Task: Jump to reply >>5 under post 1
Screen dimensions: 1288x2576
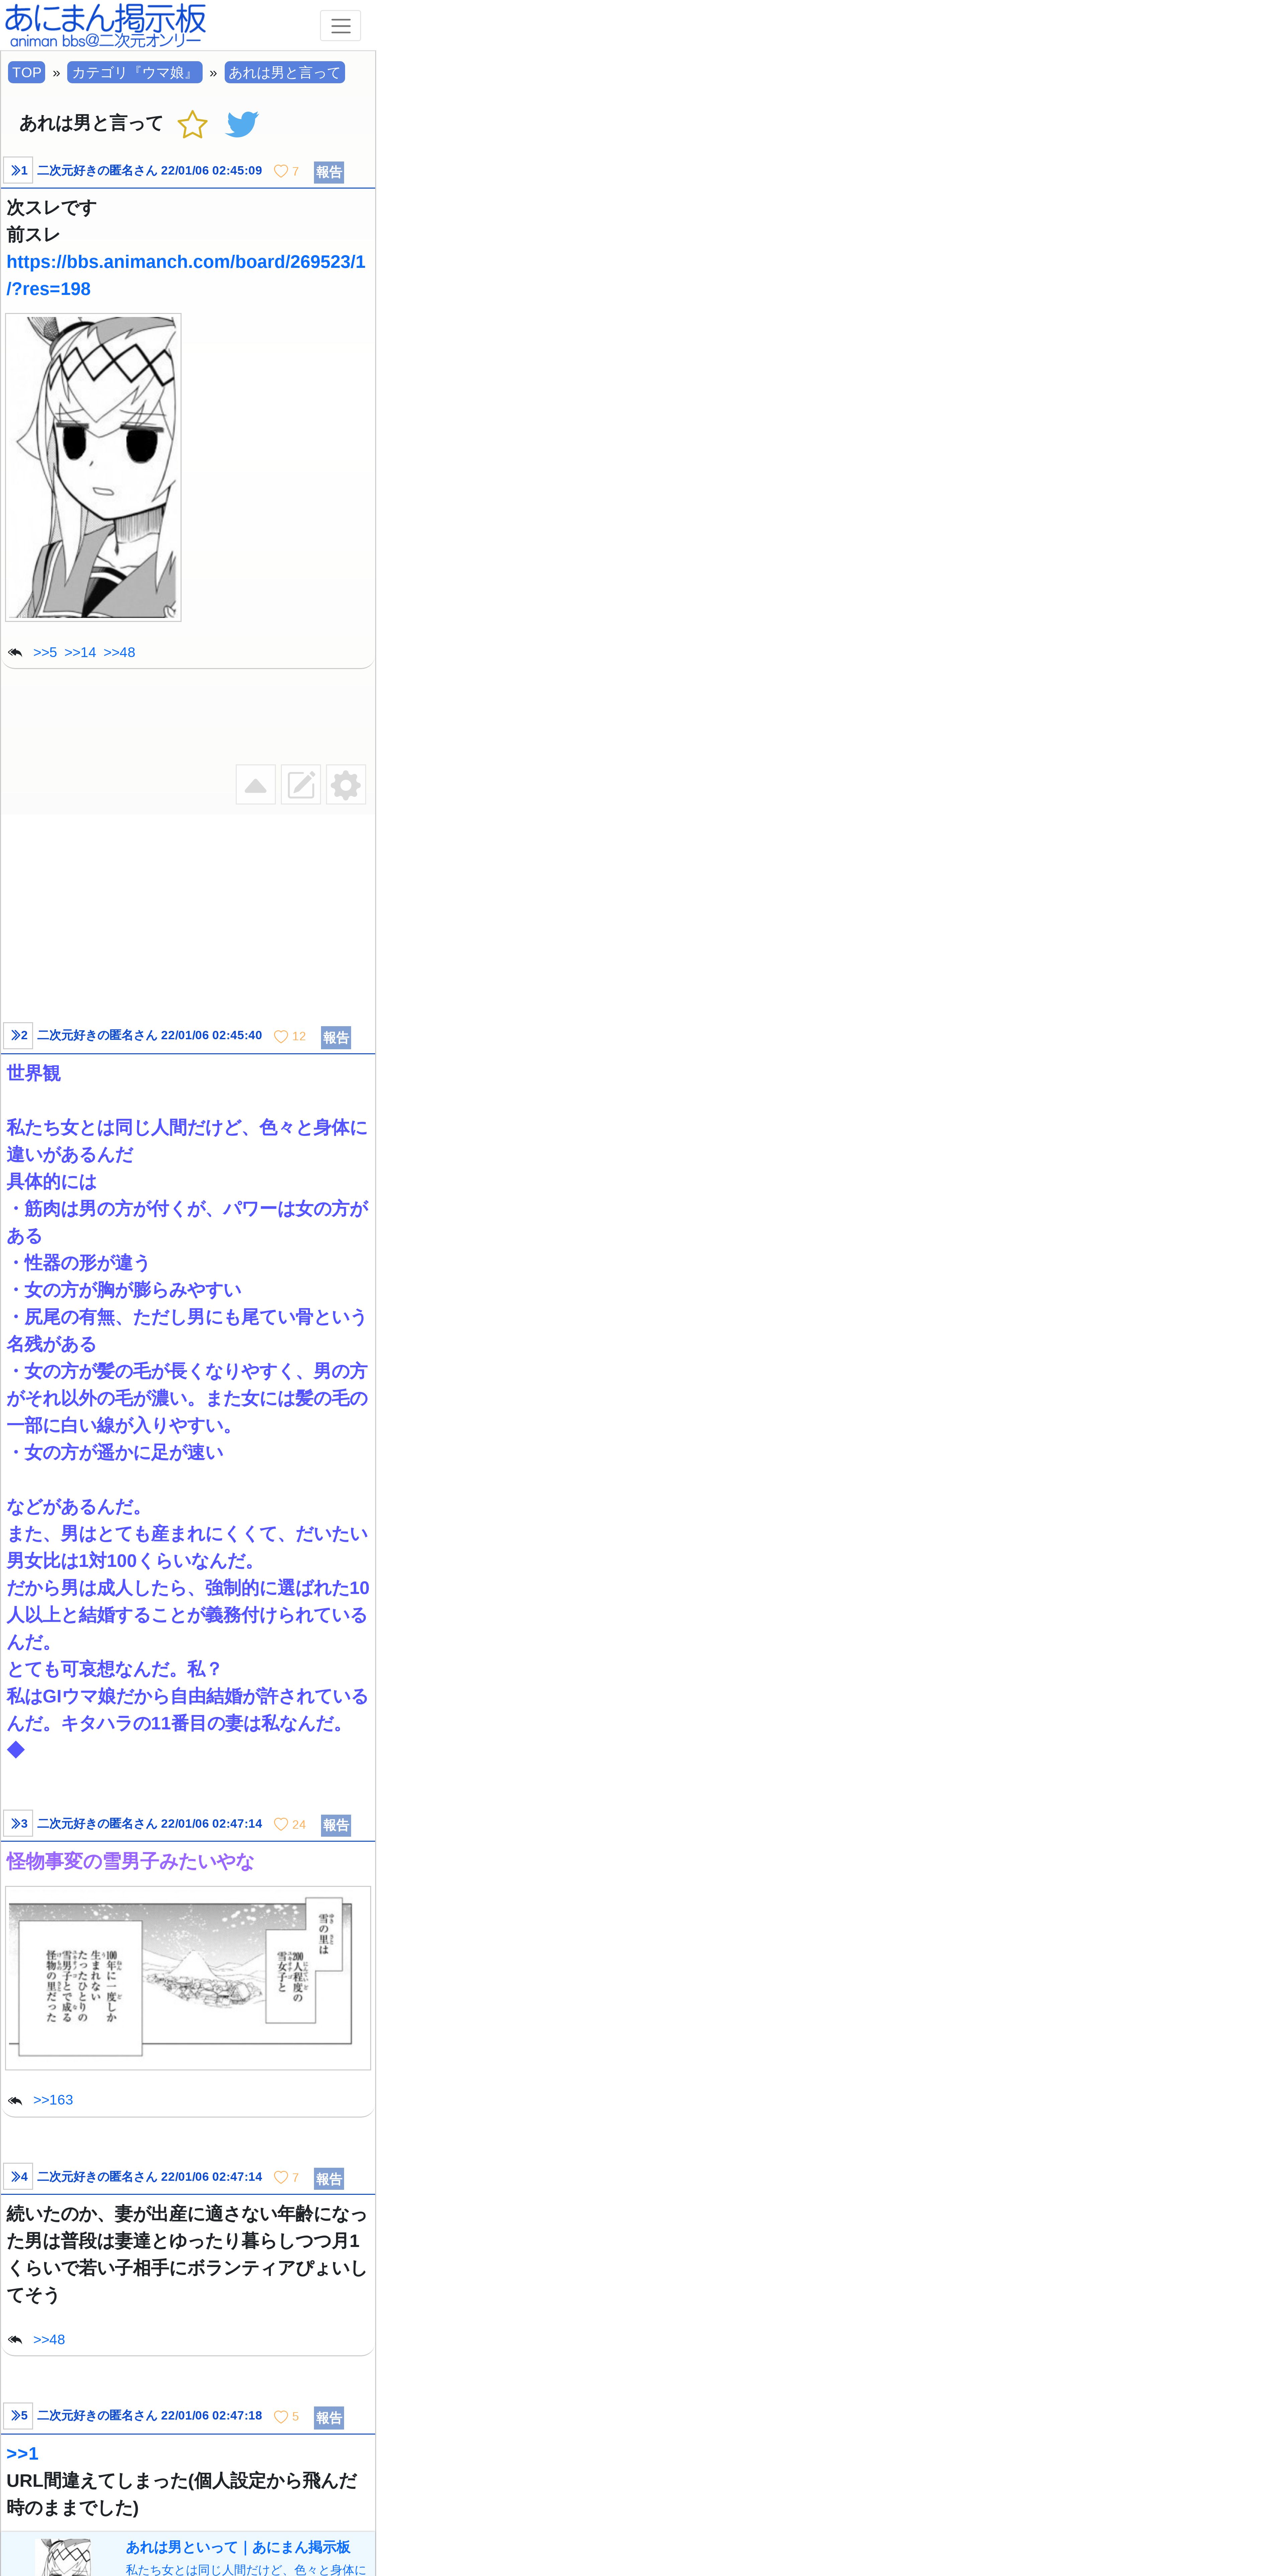Action: point(45,652)
